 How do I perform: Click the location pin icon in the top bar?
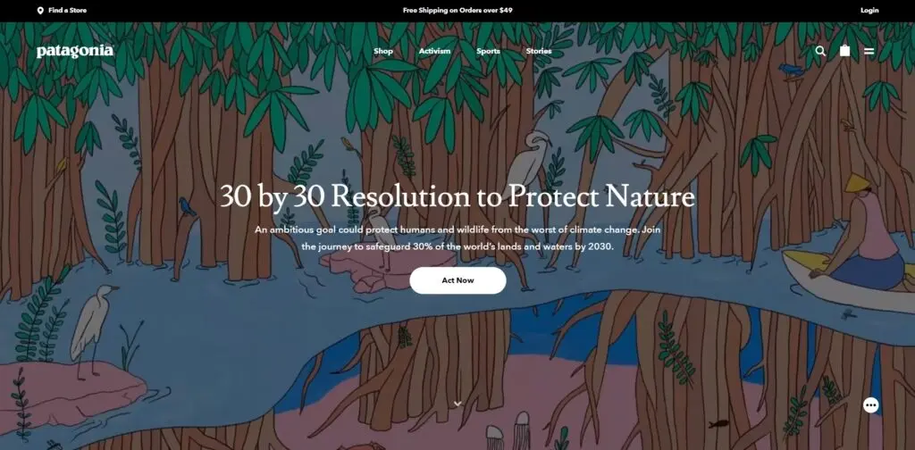tap(40, 11)
